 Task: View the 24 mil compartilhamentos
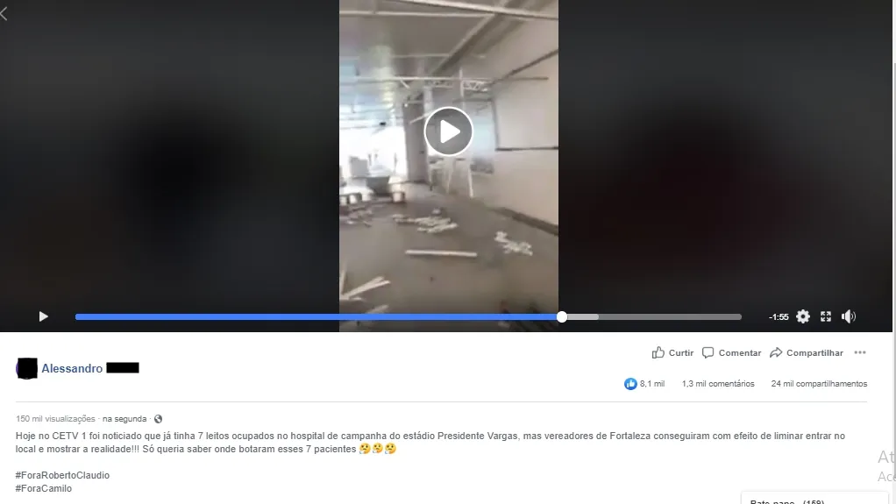[819, 384]
